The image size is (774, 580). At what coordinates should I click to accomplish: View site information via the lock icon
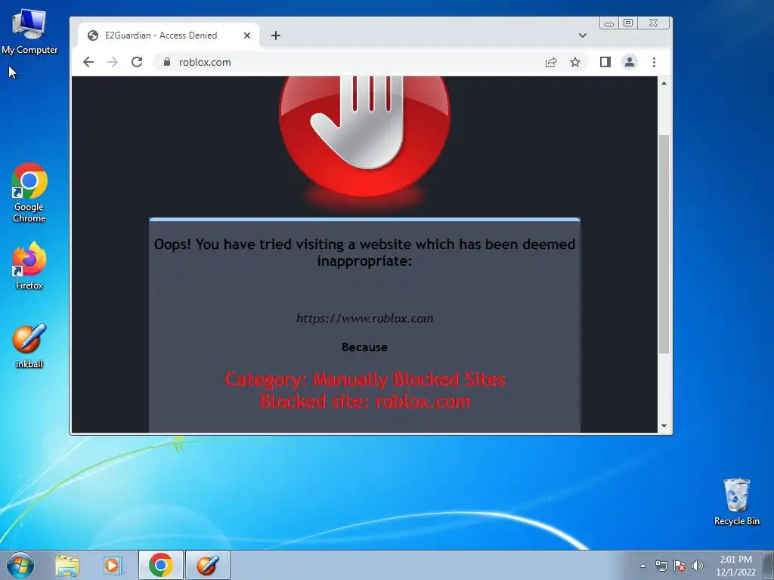(167, 62)
